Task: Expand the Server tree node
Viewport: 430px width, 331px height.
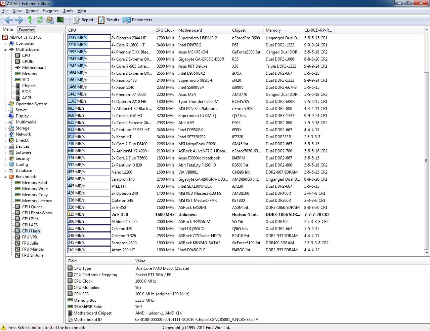Action: coord(5,110)
